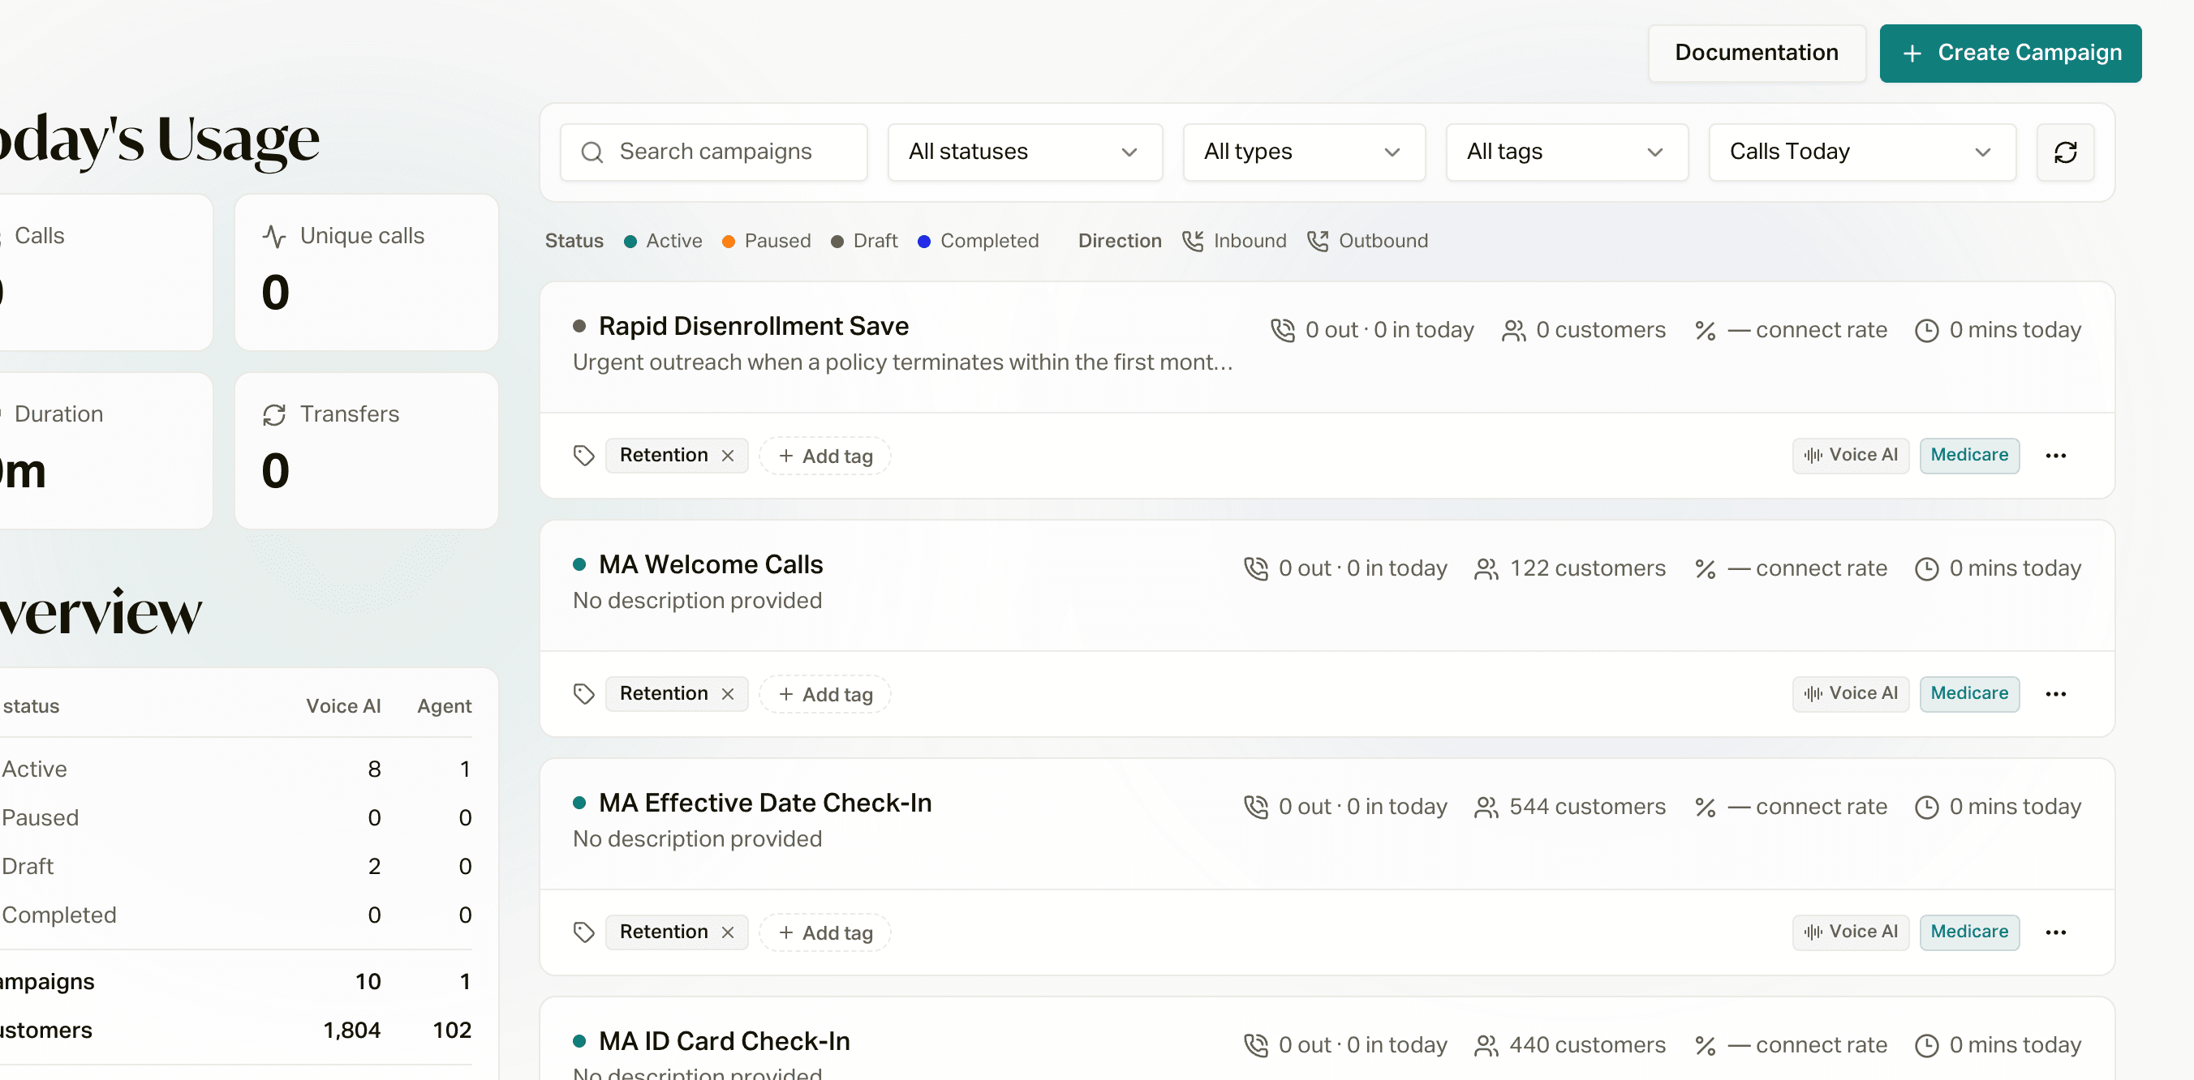Open Documentation
2194x1080 pixels.
pos(1756,53)
